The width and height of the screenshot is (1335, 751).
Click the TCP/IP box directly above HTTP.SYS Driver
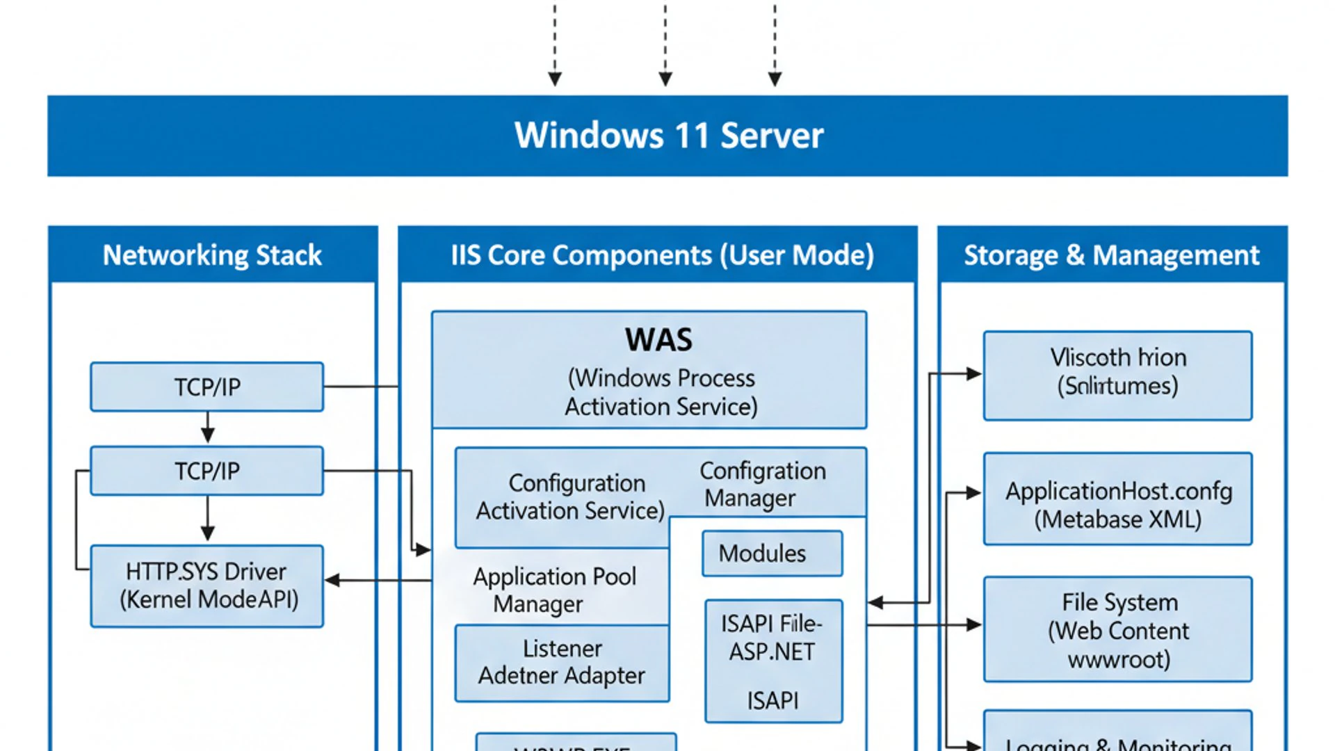pos(207,471)
